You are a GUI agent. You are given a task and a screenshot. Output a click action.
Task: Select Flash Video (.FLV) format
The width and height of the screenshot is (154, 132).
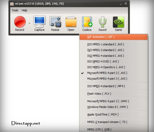(114, 94)
